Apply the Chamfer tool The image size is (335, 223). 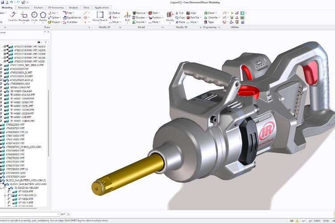(x=212, y=17)
